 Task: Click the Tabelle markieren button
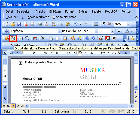pyautogui.click(x=38, y=17)
